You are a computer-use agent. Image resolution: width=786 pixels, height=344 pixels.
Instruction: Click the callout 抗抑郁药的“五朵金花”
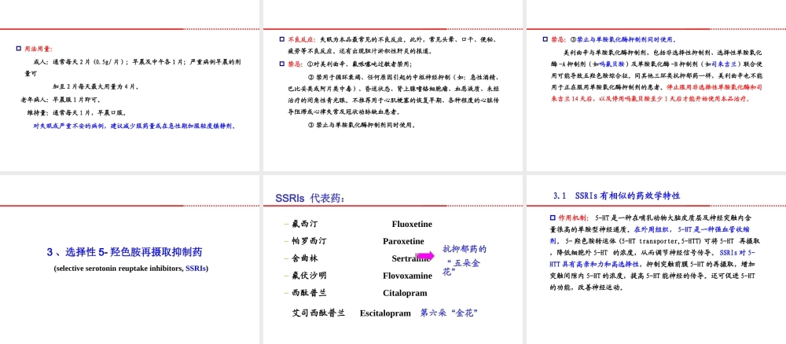pos(465,261)
